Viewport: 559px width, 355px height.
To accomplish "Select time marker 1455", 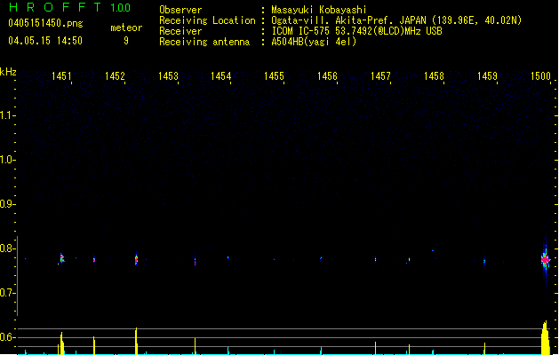I will 274,76.
